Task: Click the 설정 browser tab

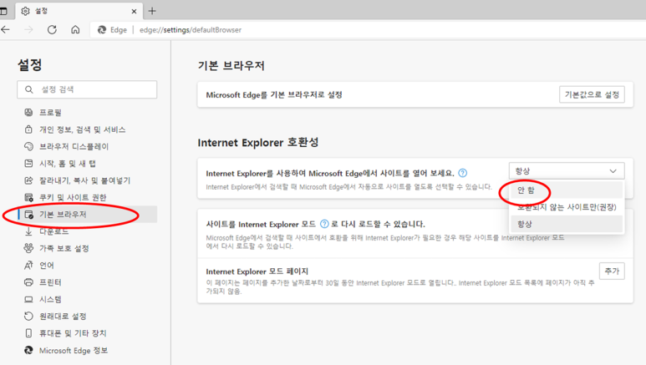Action: [79, 11]
